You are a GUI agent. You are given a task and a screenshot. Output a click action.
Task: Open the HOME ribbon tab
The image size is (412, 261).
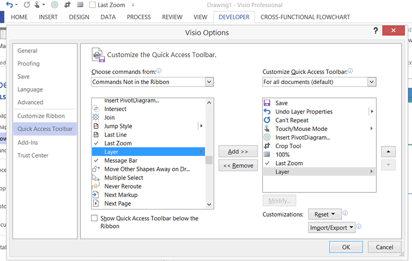pyautogui.click(x=19, y=17)
